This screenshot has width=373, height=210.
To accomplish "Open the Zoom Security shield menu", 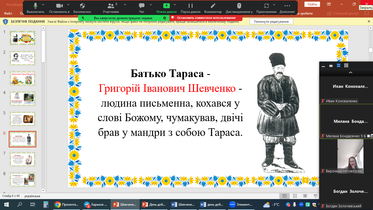I will [82, 6].
